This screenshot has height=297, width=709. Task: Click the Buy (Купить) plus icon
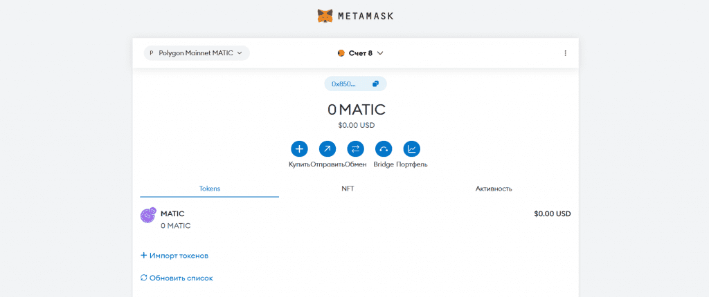click(x=299, y=148)
